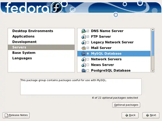Click the Network Servers group icon
Image resolution: width=162 pixels, height=121 pixels.
tap(84, 59)
